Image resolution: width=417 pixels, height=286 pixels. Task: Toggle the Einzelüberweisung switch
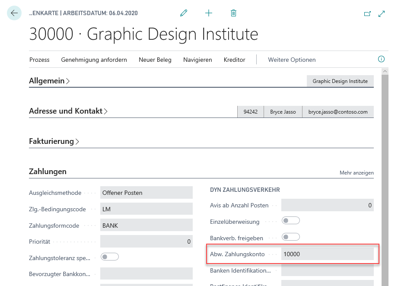click(x=290, y=221)
